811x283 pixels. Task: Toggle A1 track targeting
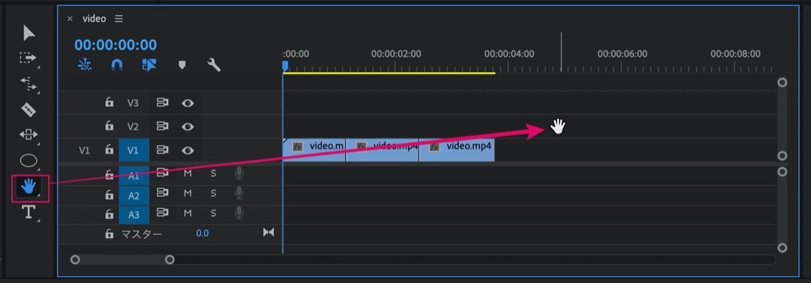pyautogui.click(x=134, y=176)
